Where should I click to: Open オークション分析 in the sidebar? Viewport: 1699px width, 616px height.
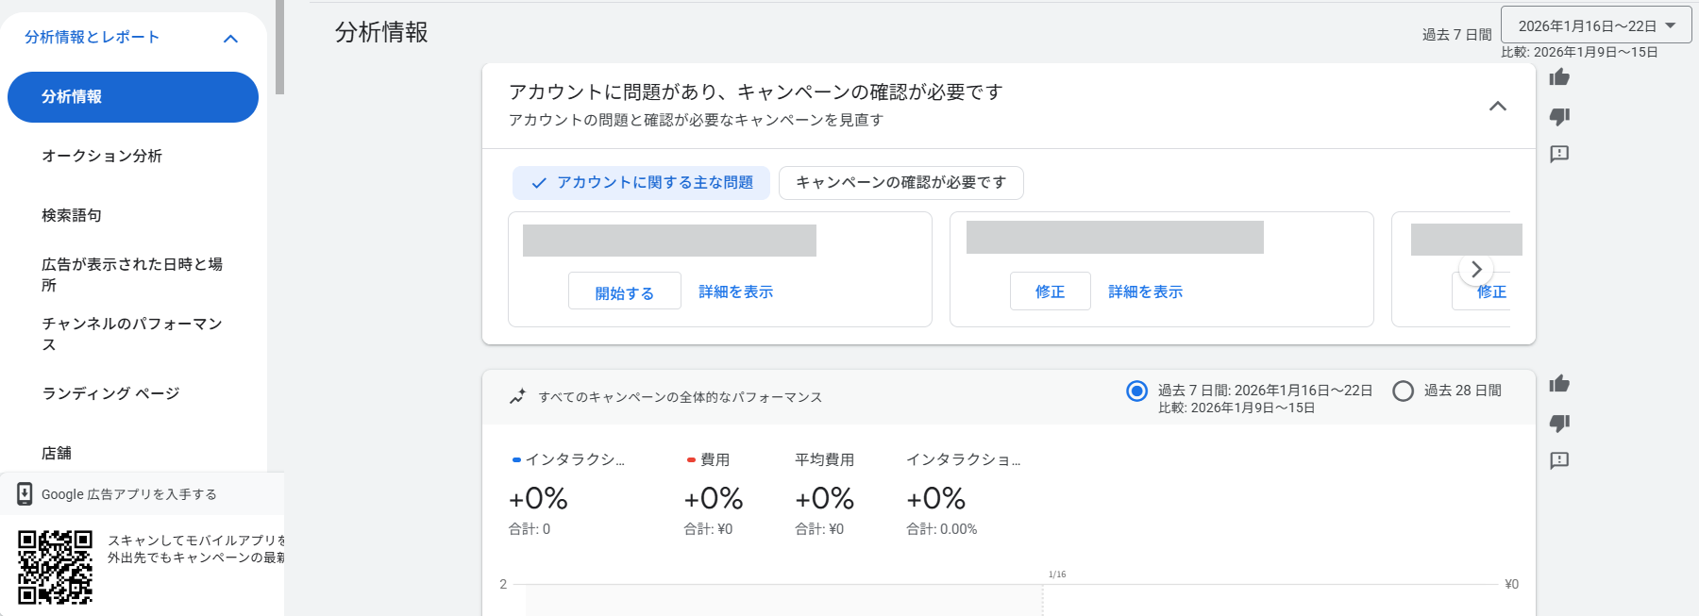(x=102, y=157)
